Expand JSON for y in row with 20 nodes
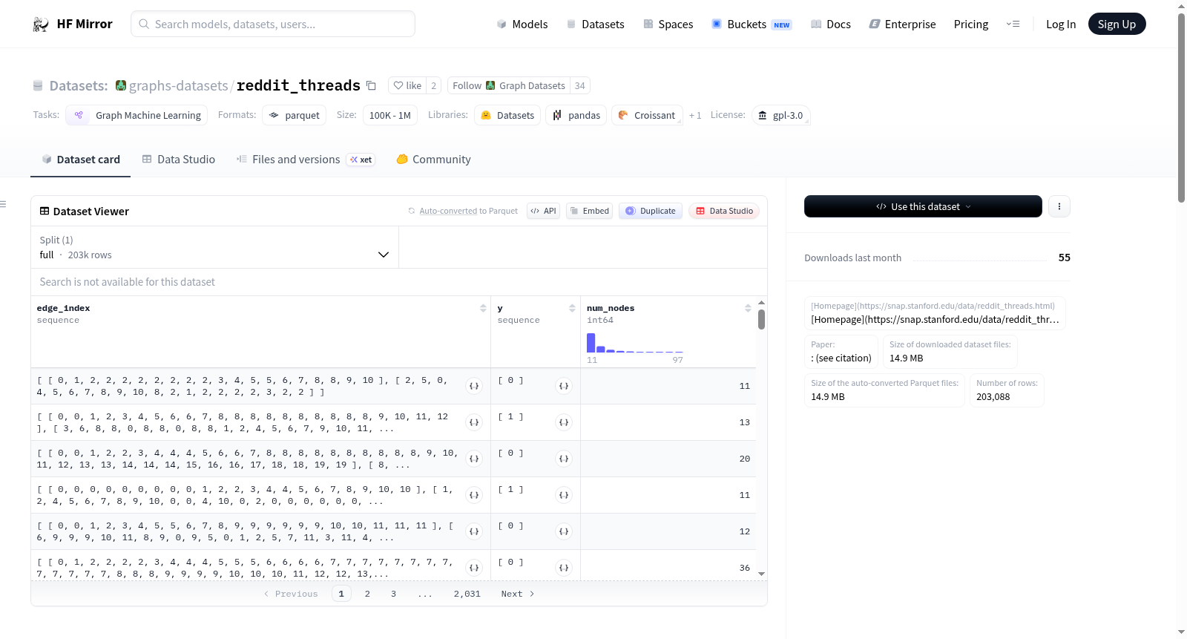1187x639 pixels. pyautogui.click(x=564, y=459)
